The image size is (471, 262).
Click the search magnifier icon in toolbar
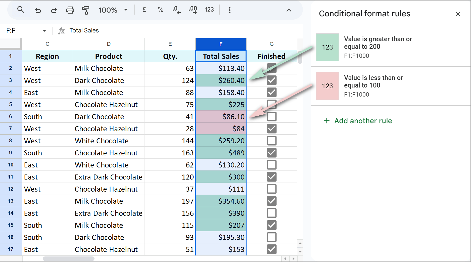(21, 10)
